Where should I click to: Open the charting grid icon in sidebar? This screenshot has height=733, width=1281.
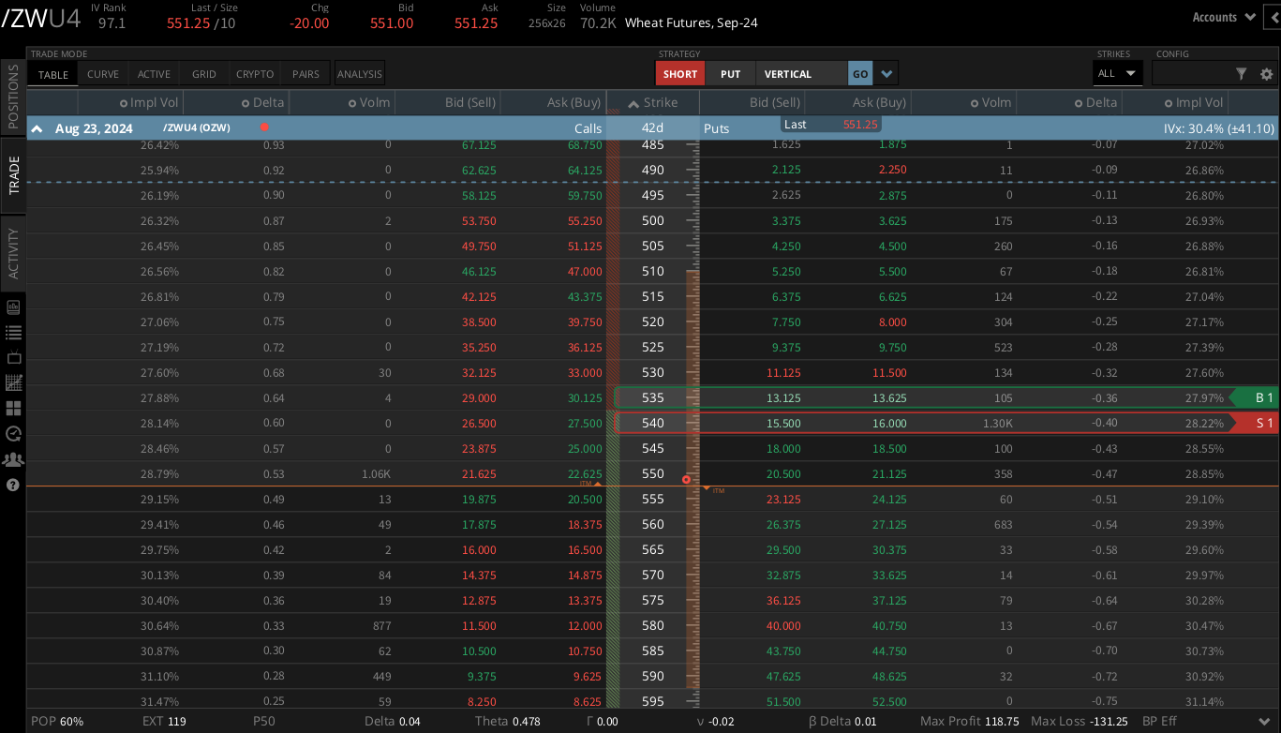[x=13, y=382]
